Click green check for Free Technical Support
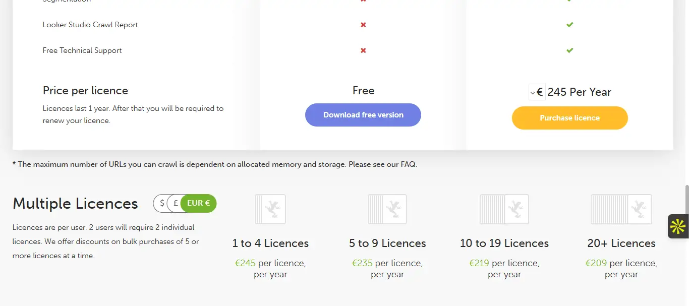 click(x=569, y=50)
